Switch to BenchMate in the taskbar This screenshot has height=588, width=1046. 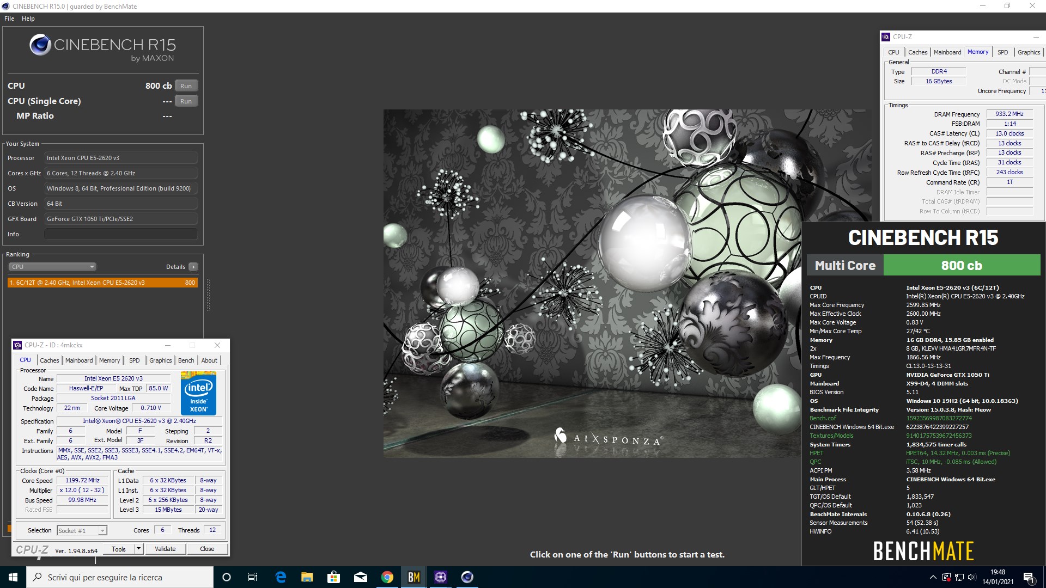pyautogui.click(x=414, y=577)
